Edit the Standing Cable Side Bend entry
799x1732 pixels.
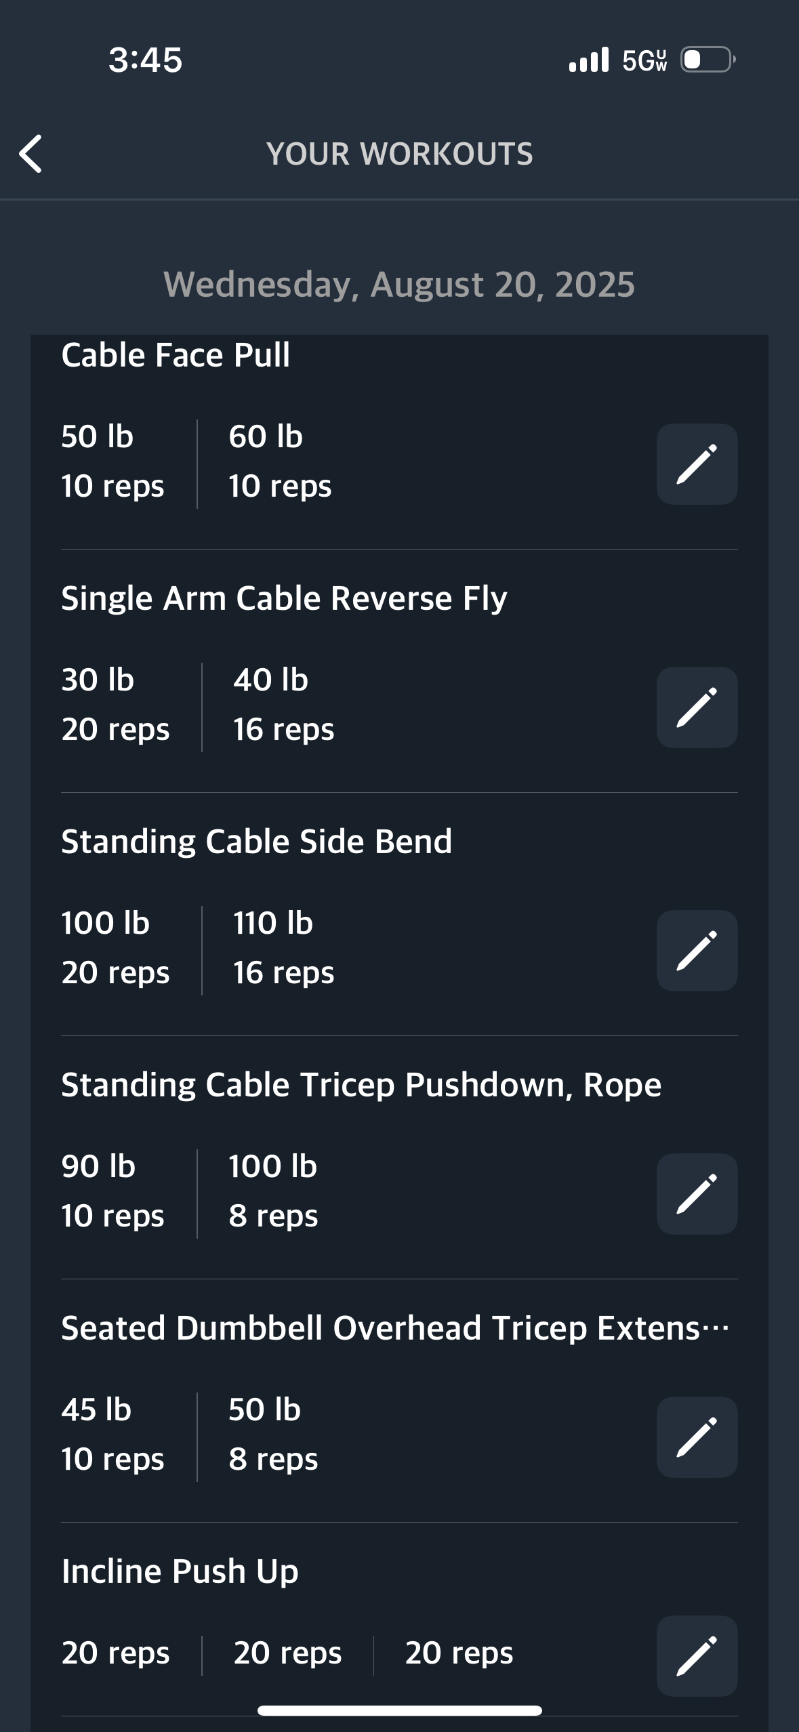click(697, 951)
